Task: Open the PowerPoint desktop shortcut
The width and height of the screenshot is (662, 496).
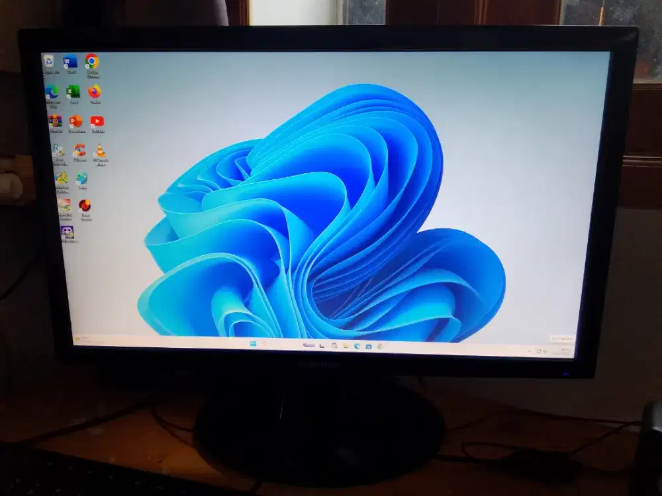Action: [x=74, y=122]
